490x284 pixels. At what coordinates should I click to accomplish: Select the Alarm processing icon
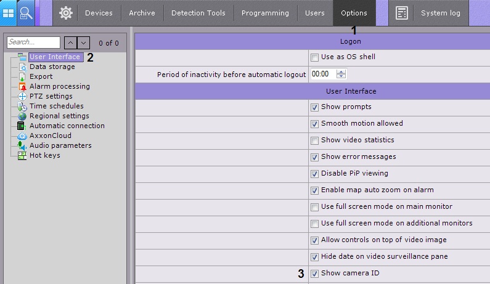point(23,86)
